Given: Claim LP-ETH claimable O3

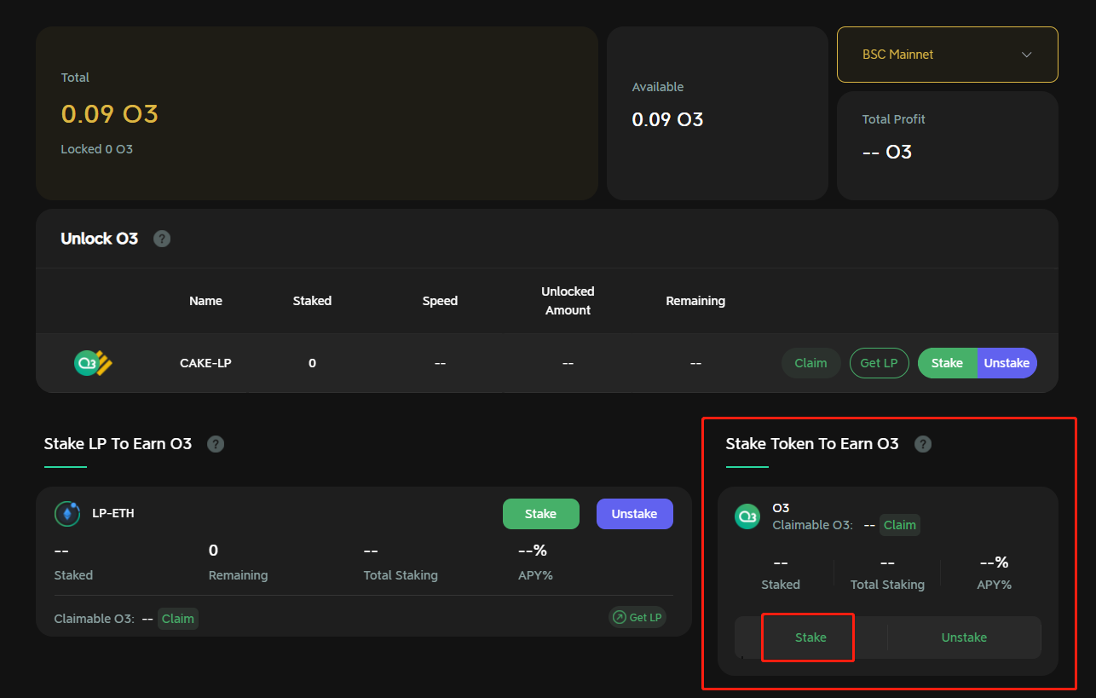Looking at the screenshot, I should 178,619.
